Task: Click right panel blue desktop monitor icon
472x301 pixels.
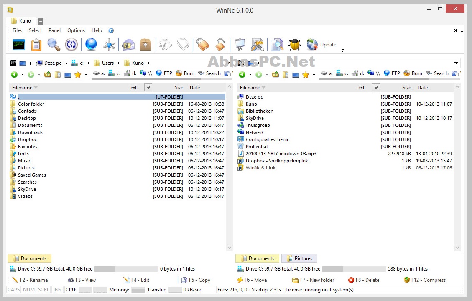Action: point(296,75)
